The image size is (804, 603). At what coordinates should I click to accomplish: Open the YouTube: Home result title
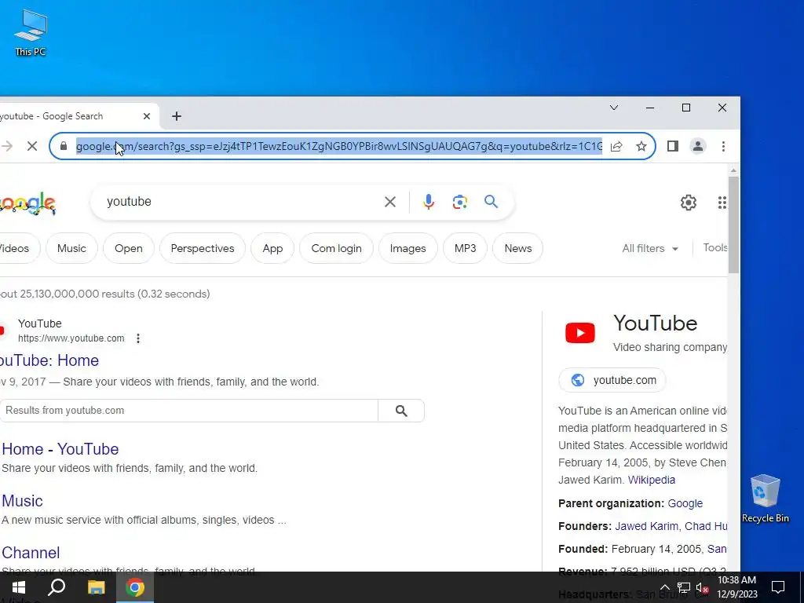coord(49,360)
